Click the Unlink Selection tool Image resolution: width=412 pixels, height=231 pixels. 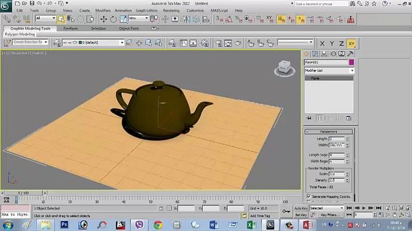(17, 19)
